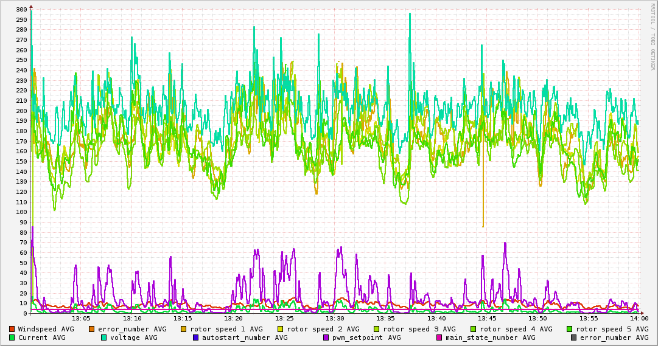Select the purple pwm_setpoint AVG color box
This screenshot has width=658, height=346.
pos(326,337)
